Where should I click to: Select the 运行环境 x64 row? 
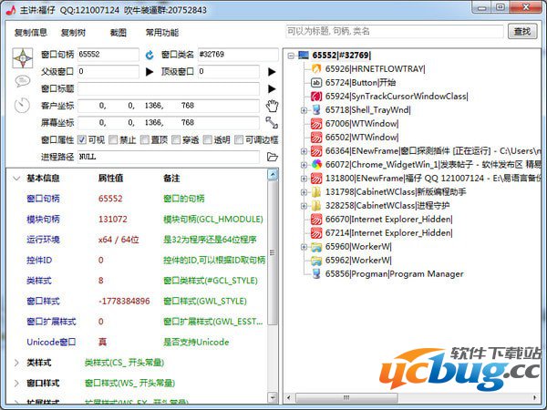[x=139, y=240]
